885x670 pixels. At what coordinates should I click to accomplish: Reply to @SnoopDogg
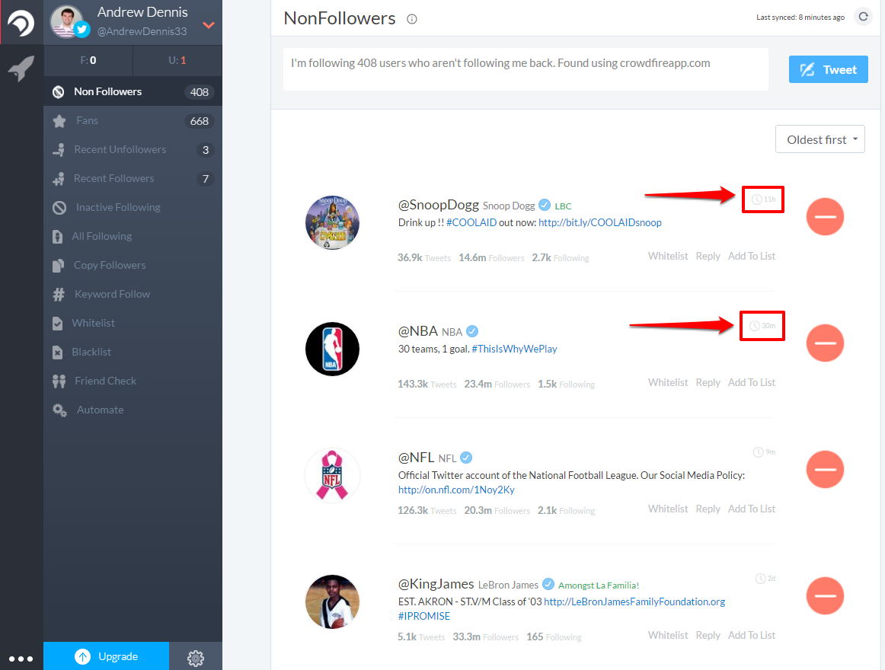point(708,257)
